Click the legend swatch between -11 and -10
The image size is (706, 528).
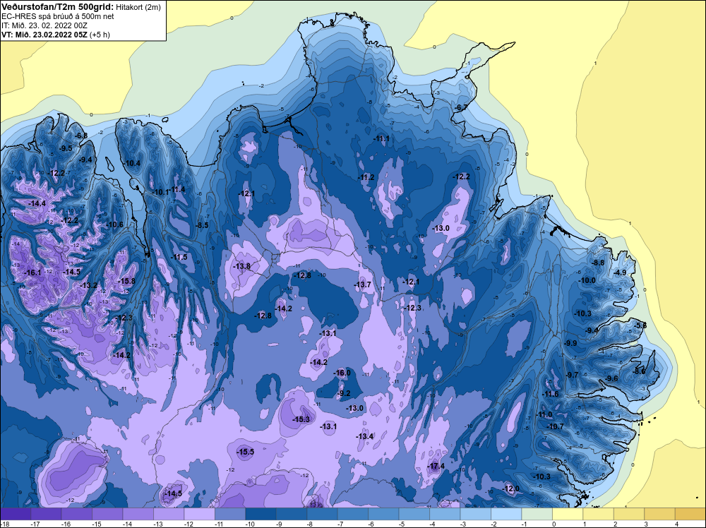click(230, 514)
